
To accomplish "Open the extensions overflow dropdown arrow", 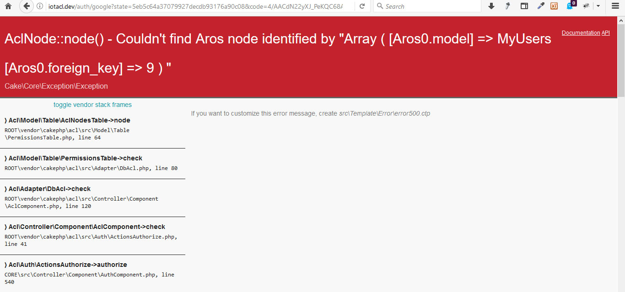I will pos(598,6).
